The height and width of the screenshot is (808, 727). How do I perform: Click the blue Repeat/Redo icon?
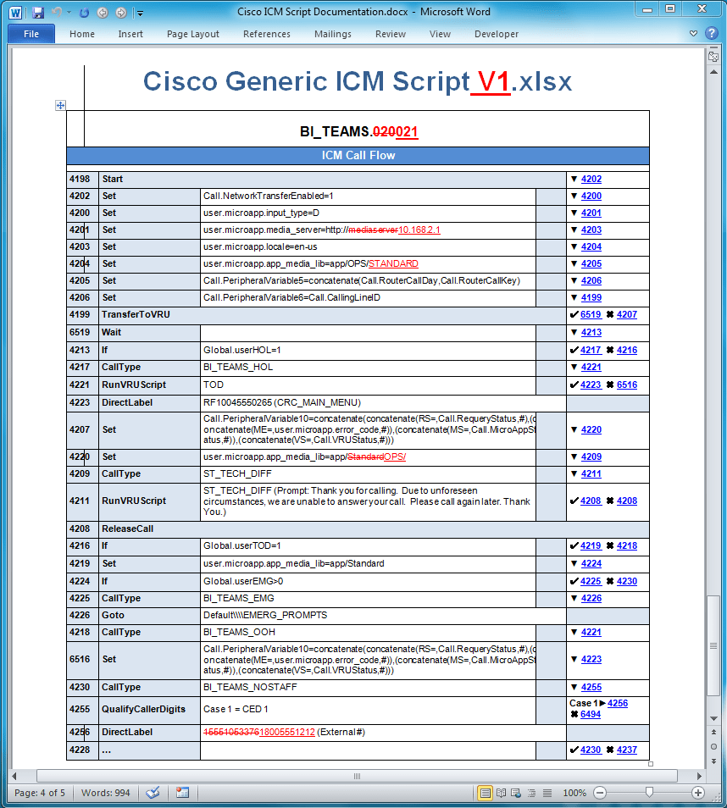pos(84,13)
